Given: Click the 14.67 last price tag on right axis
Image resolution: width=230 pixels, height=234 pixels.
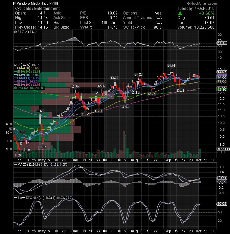Looking at the screenshot, I should 222,72.
